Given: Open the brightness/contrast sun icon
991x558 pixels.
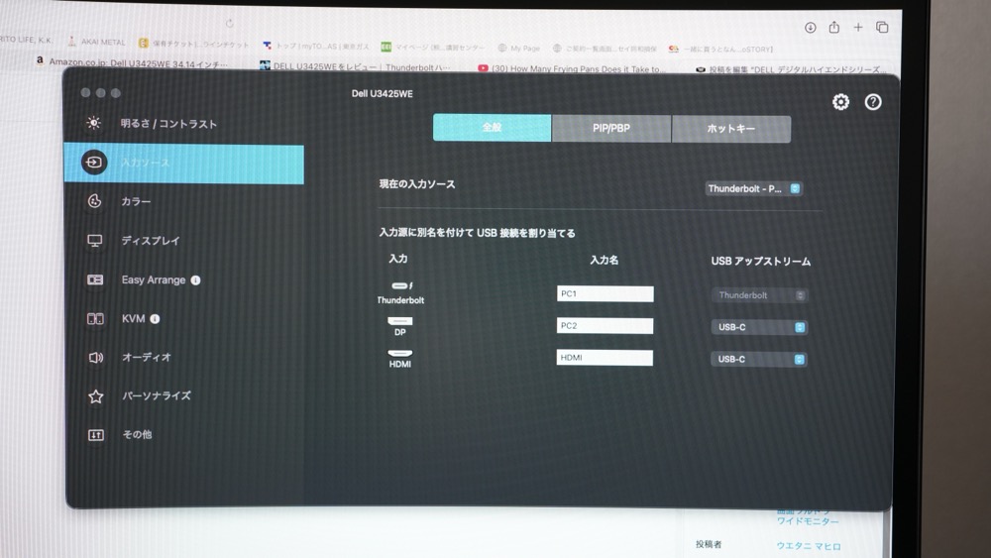Looking at the screenshot, I should point(94,124).
